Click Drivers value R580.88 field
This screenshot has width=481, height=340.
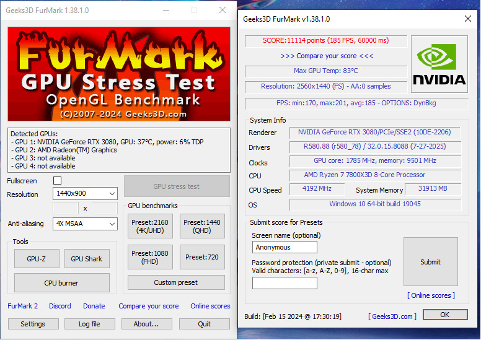pyautogui.click(x=375, y=147)
